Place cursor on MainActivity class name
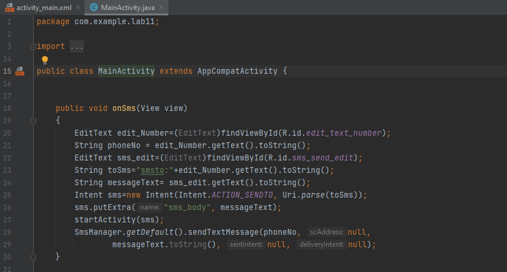507x272 pixels. [126, 71]
